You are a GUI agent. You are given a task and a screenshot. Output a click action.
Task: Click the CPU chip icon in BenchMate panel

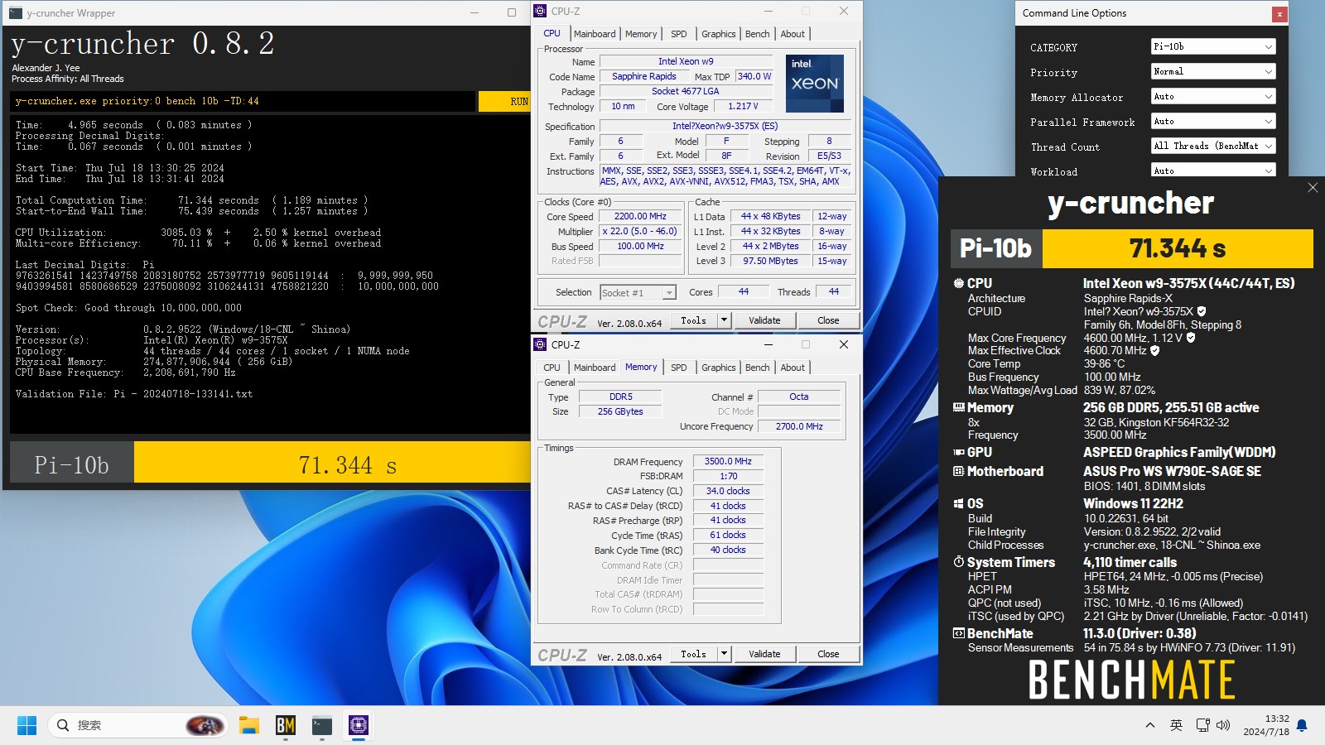[x=958, y=283]
